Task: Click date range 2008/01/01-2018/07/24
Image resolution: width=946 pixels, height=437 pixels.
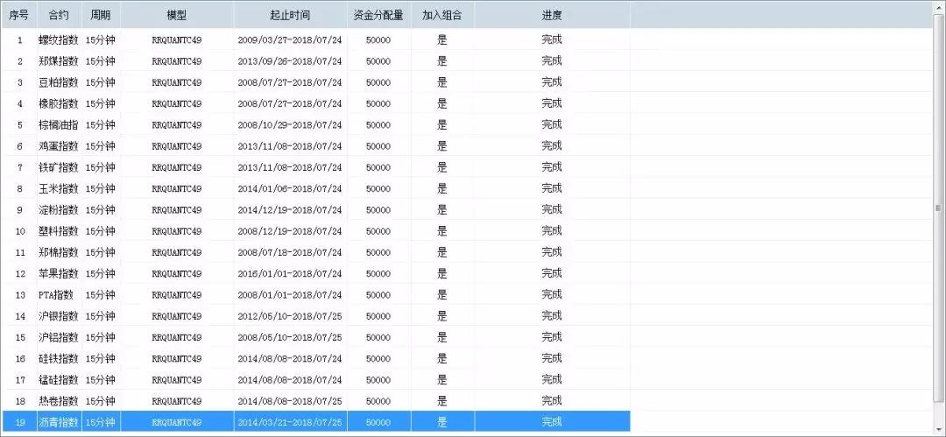Action: 290,294
